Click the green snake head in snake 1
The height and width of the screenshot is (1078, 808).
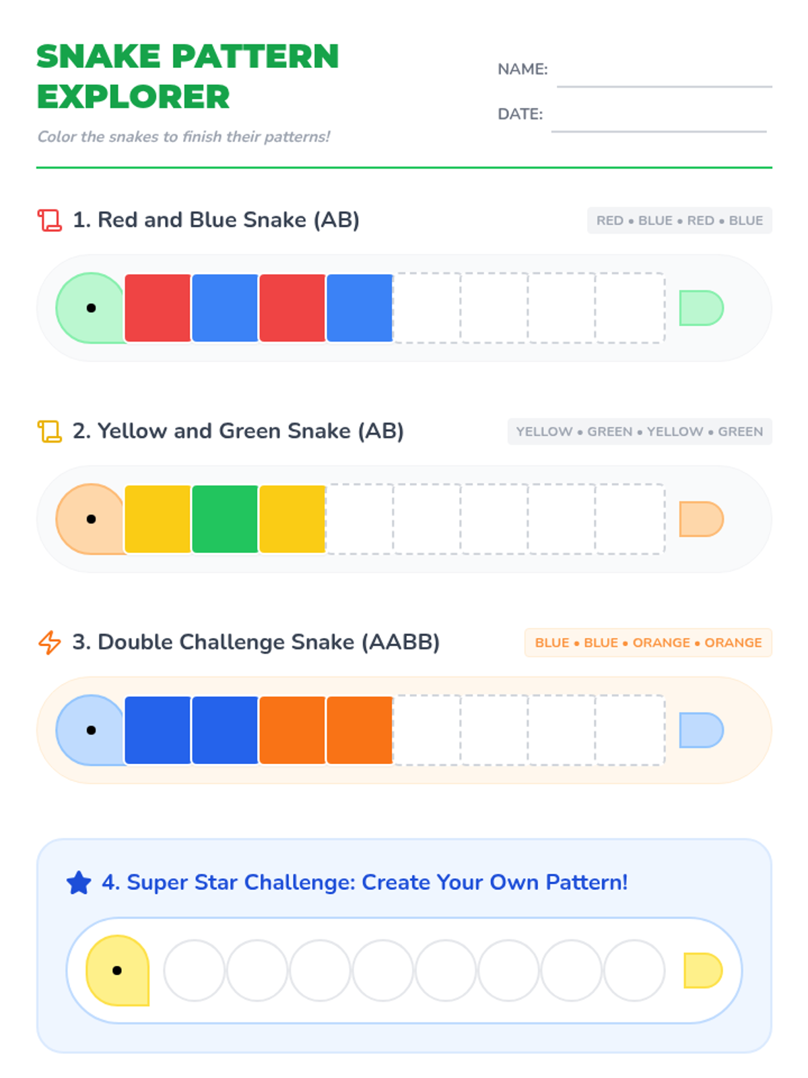91,308
